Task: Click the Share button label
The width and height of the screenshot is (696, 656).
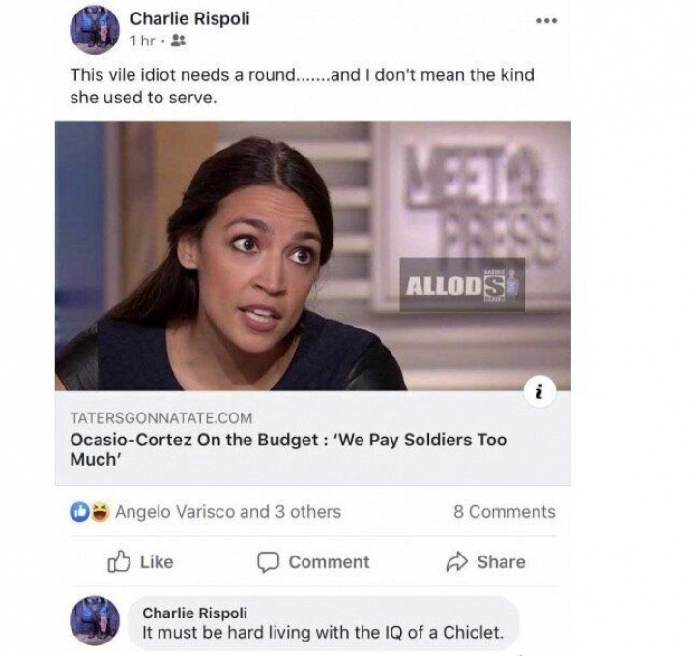Action: coord(501,562)
